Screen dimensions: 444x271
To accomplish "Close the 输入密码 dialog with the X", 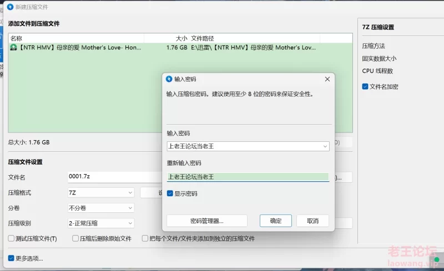I will click(327, 79).
